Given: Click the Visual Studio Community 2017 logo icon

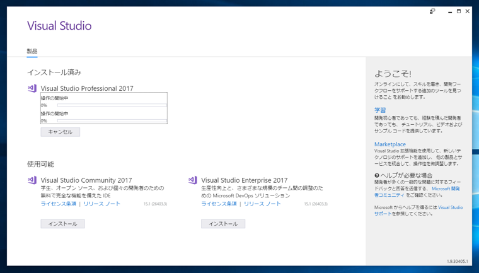Looking at the screenshot, I should click(32, 180).
